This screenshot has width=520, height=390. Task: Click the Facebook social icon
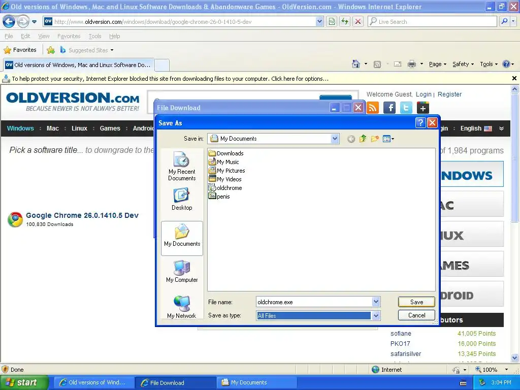389,108
